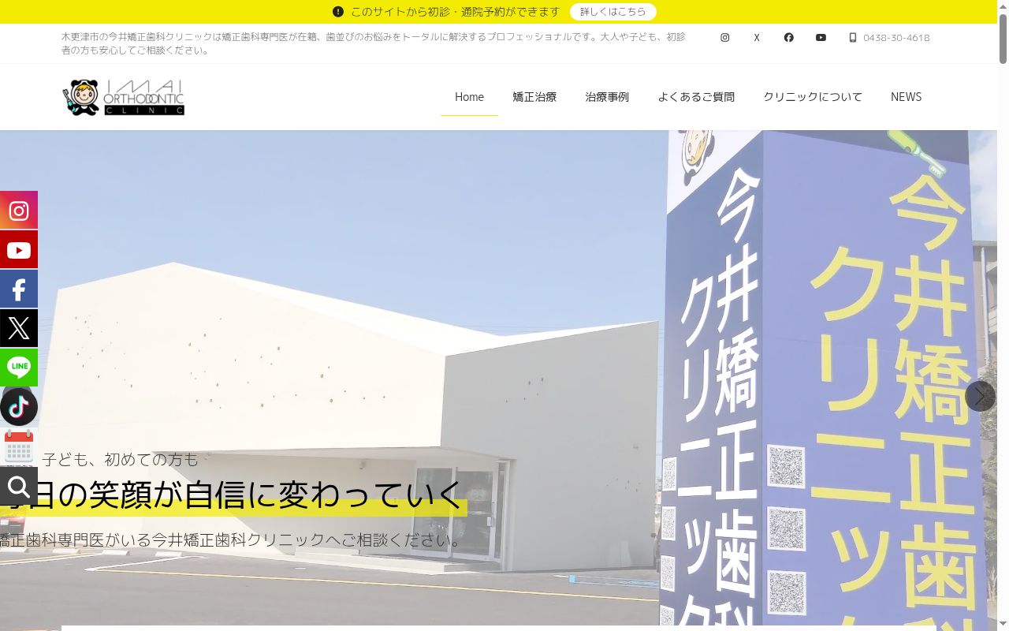Open TikTok from the left sidebar
The image size is (1009, 631).
[x=19, y=407]
